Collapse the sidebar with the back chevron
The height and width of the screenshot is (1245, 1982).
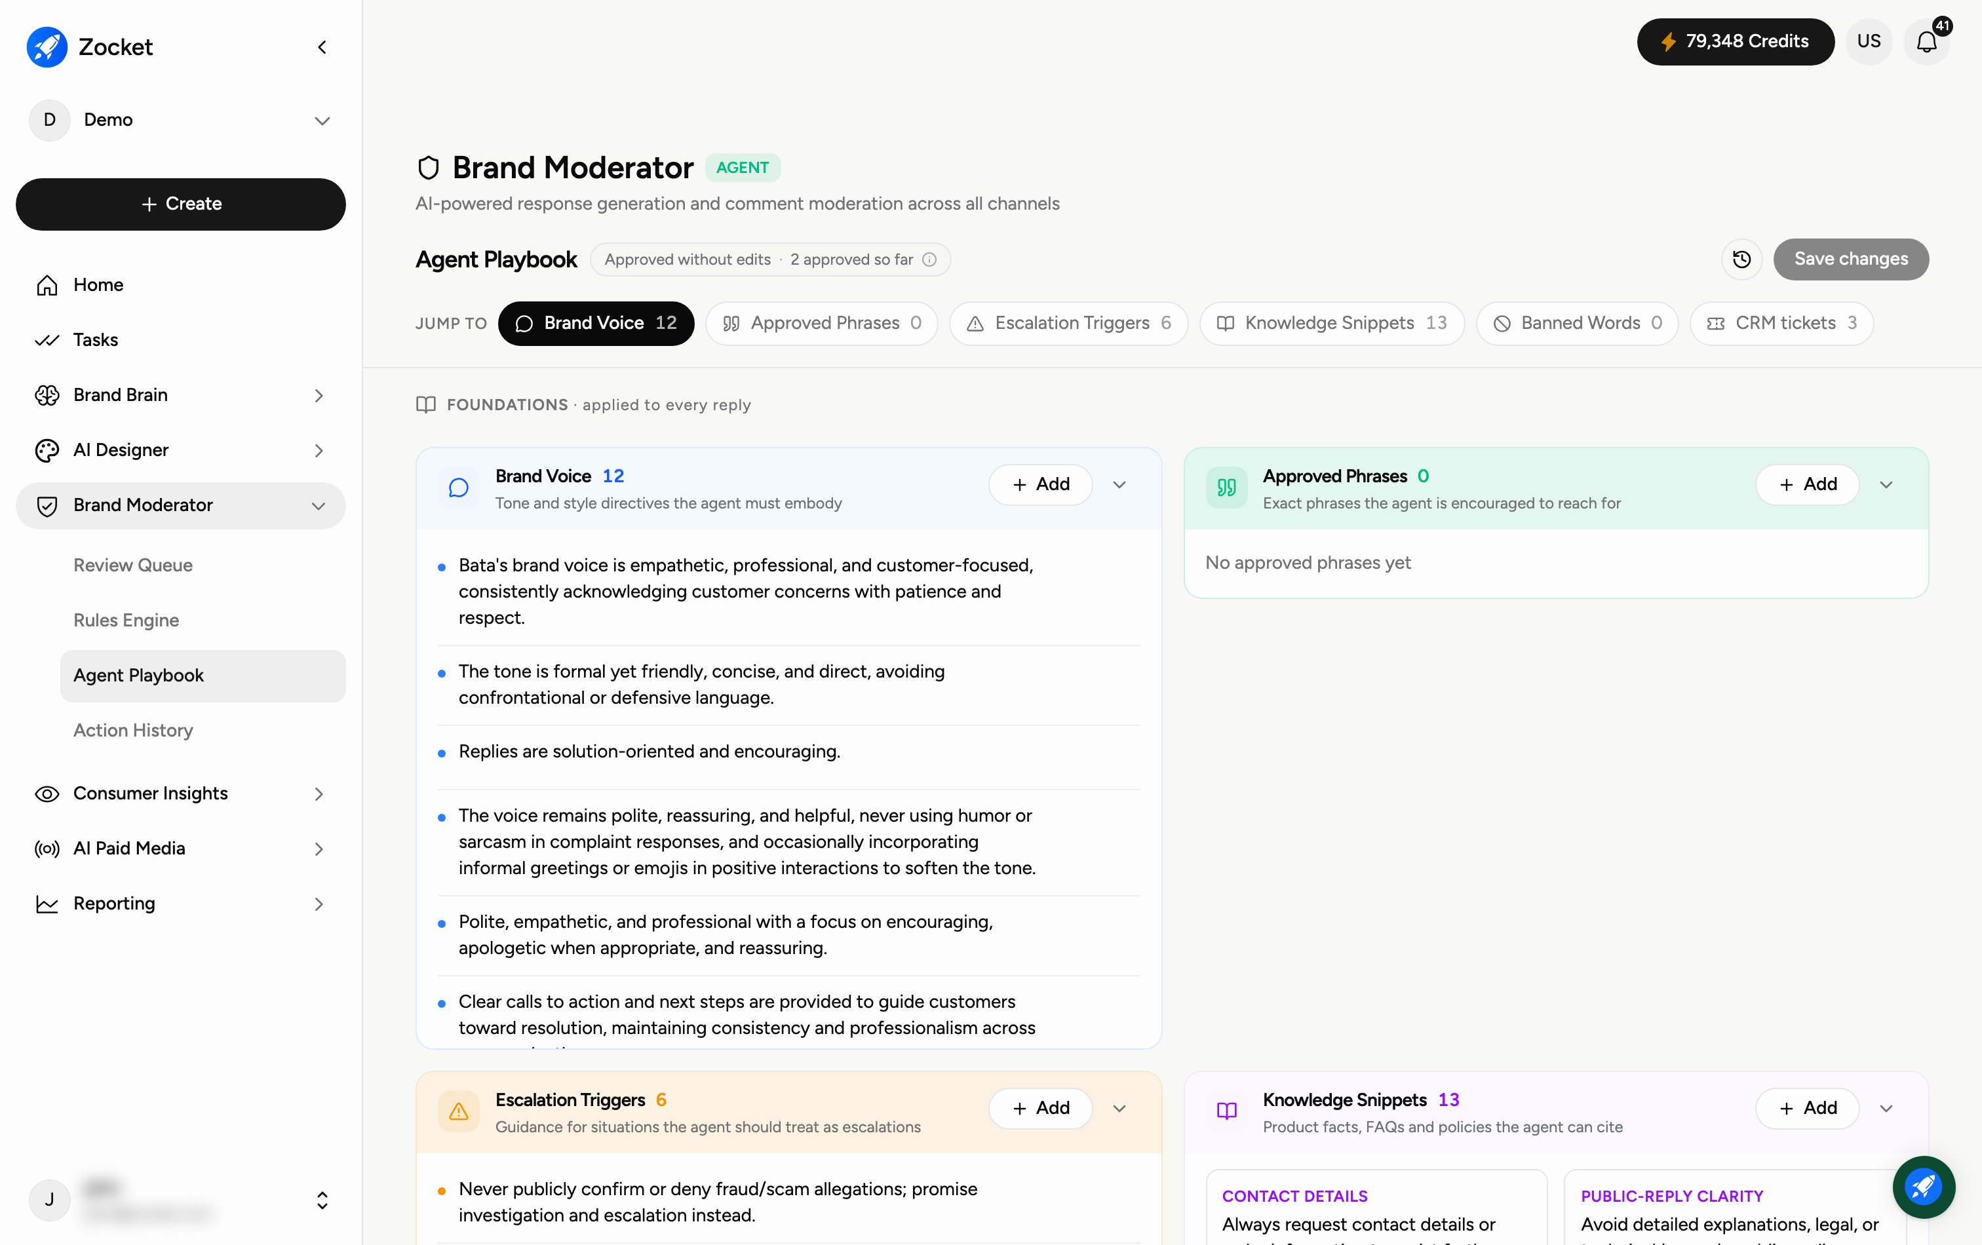click(322, 48)
